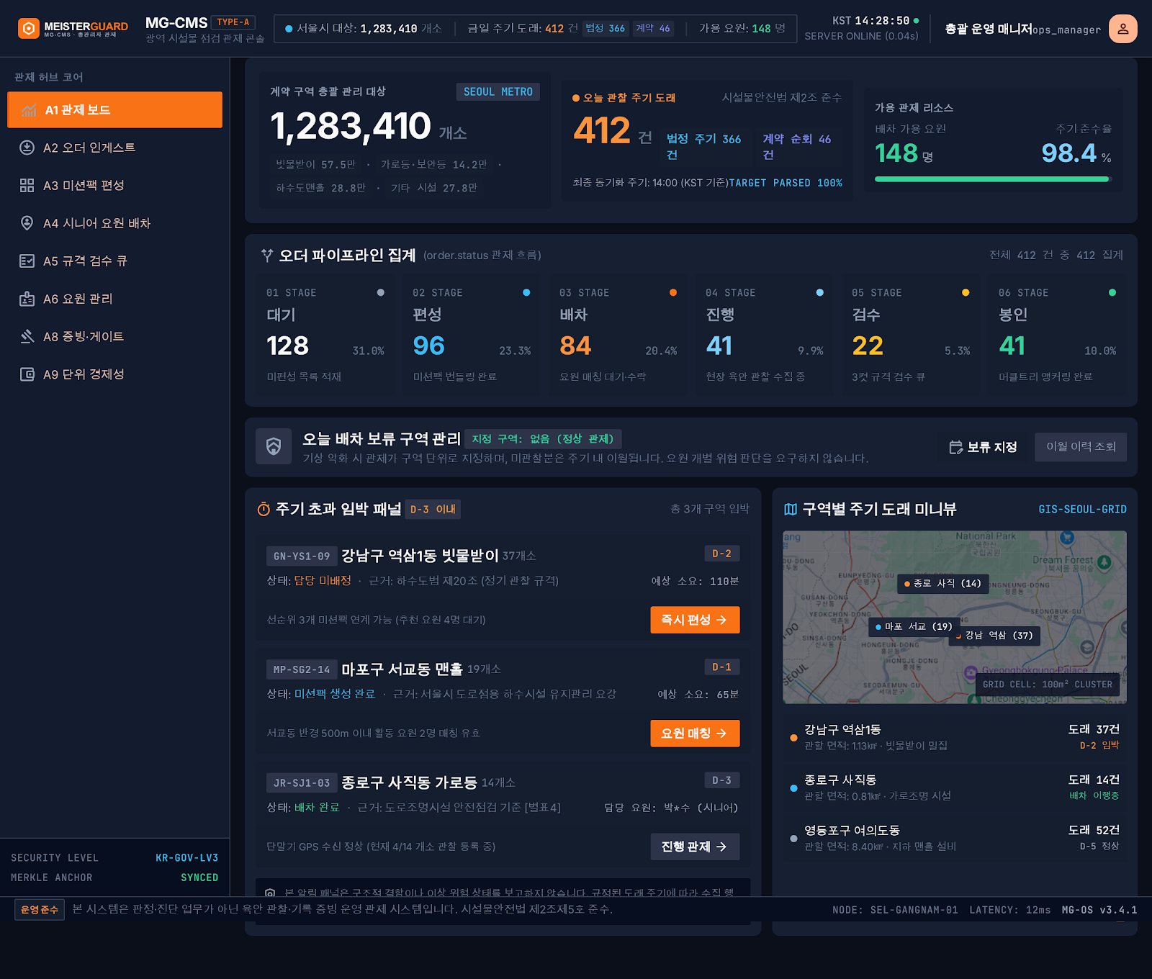Open the A5 규격 검수 큐 checklist icon
Screen dimensions: 1152x979
27,261
